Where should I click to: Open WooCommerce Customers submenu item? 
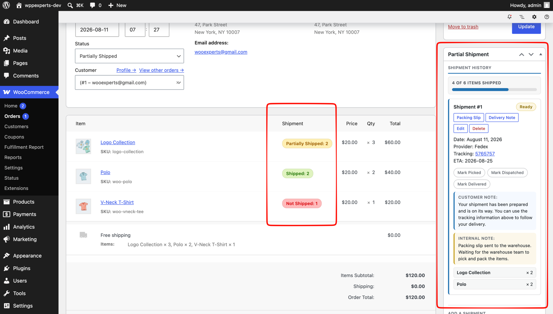[16, 126]
